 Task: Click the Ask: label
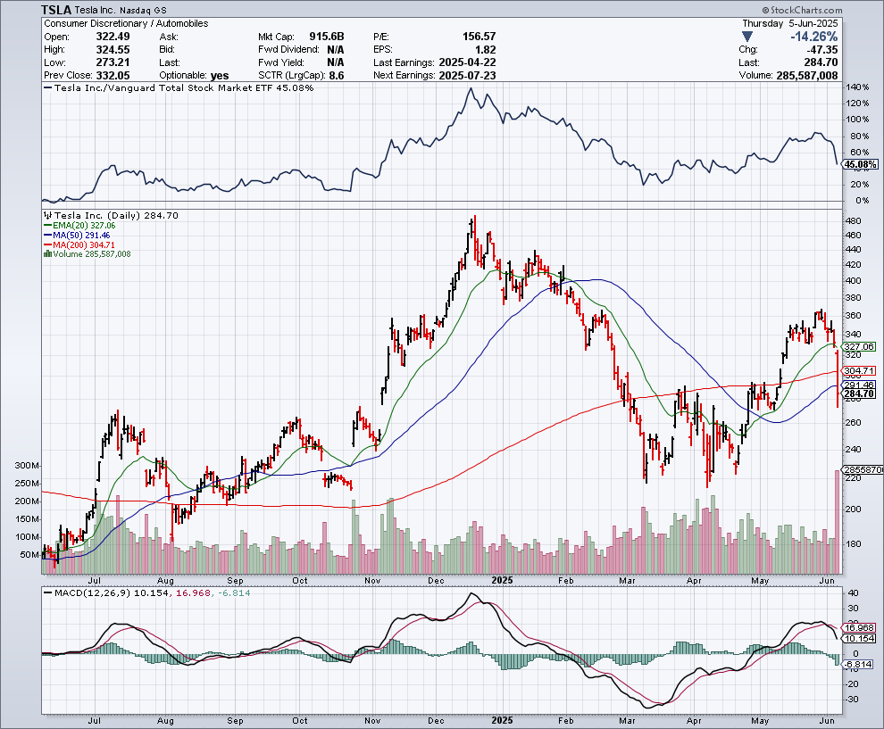pos(169,37)
